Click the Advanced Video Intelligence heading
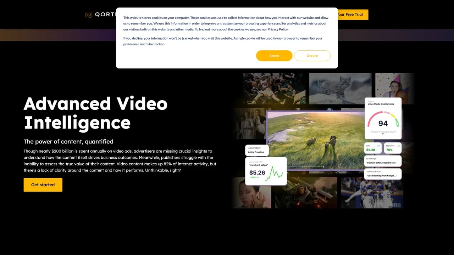This screenshot has height=255, width=454. coord(95,113)
